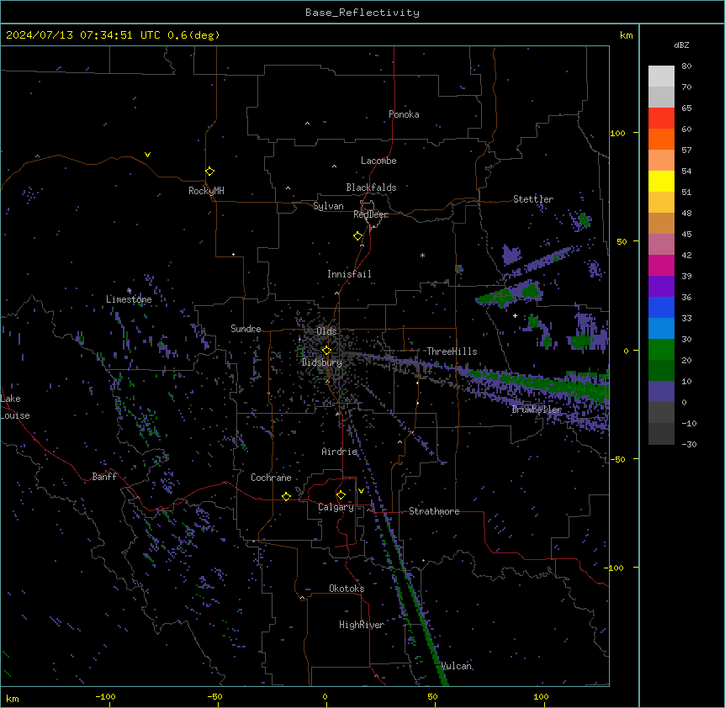Click the RockyMH label

coord(206,191)
